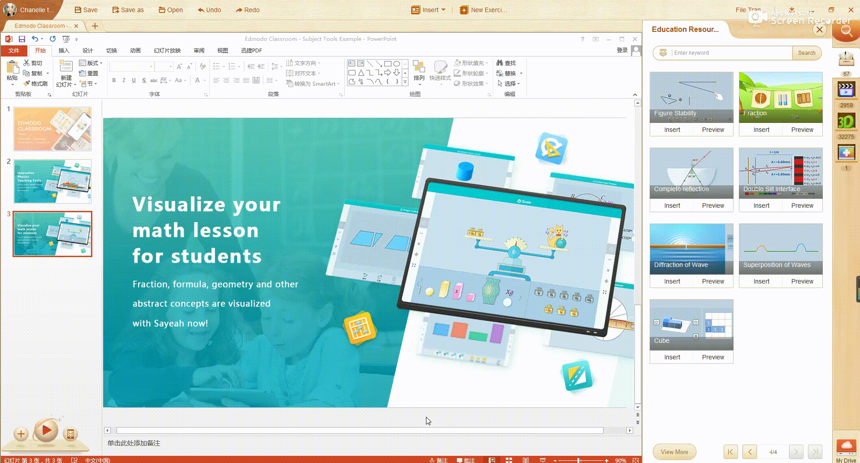This screenshot has height=463, width=860.
Task: Click the Search button in Education Resources
Action: (807, 53)
